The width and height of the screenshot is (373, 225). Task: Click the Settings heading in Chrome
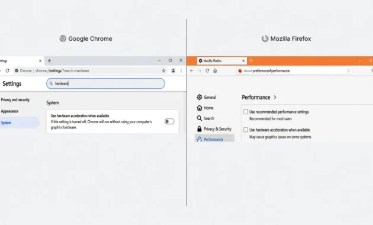pos(12,83)
